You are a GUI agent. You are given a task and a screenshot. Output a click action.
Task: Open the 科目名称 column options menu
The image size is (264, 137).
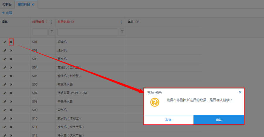pos(122,22)
